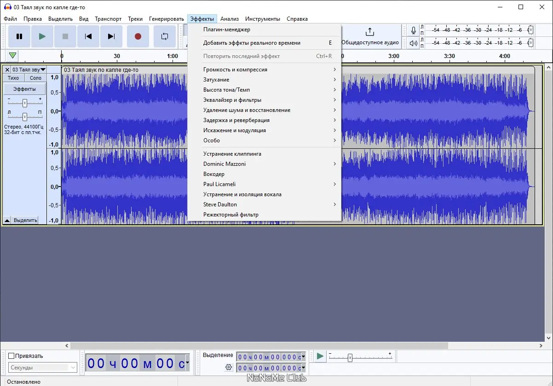Screen dimensions: 553x386
Task: Click the track Выделить button
Action: [x=25, y=220]
